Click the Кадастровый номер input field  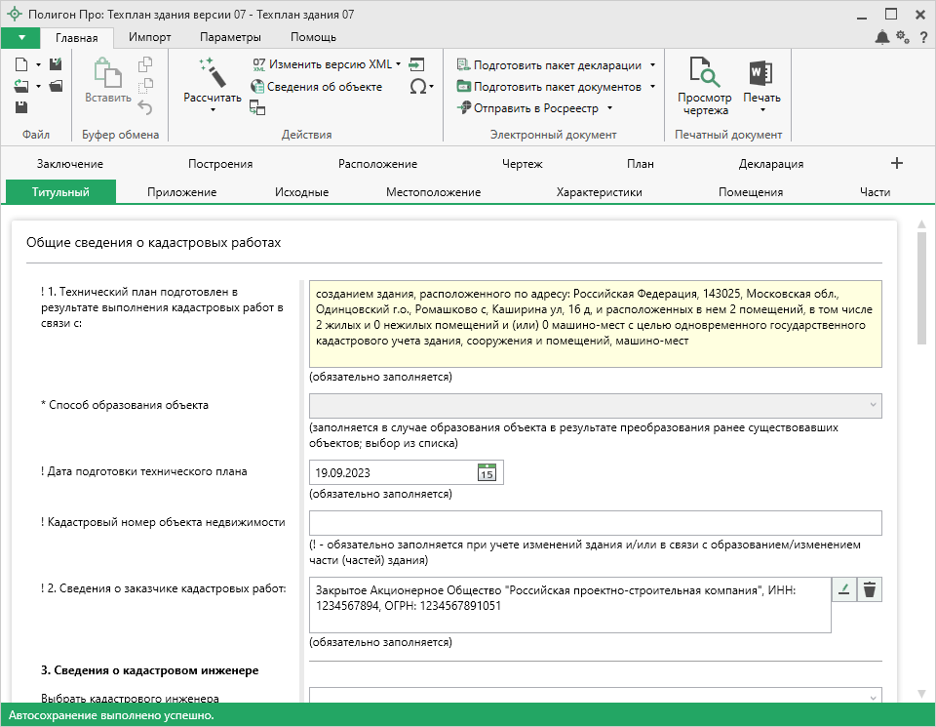tap(595, 523)
